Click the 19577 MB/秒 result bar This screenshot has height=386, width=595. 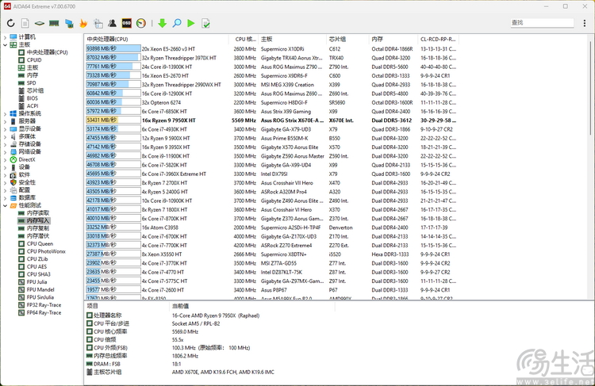pos(113,289)
